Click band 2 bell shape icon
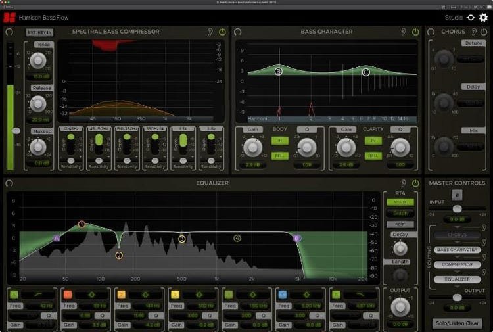 tap(145, 295)
